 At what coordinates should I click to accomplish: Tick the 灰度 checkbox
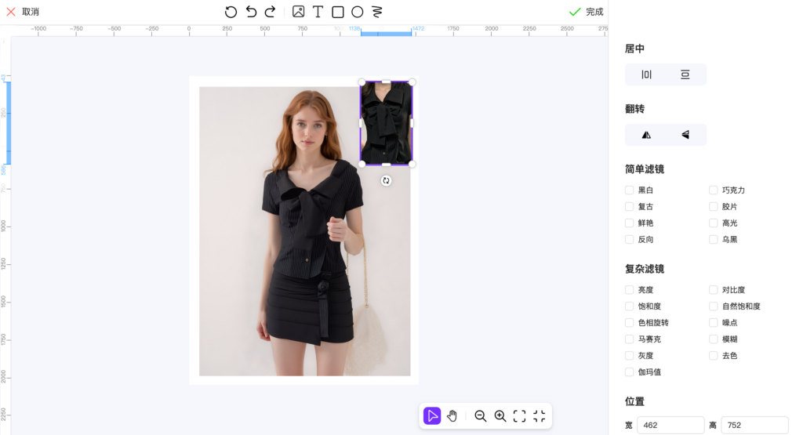pyautogui.click(x=630, y=356)
